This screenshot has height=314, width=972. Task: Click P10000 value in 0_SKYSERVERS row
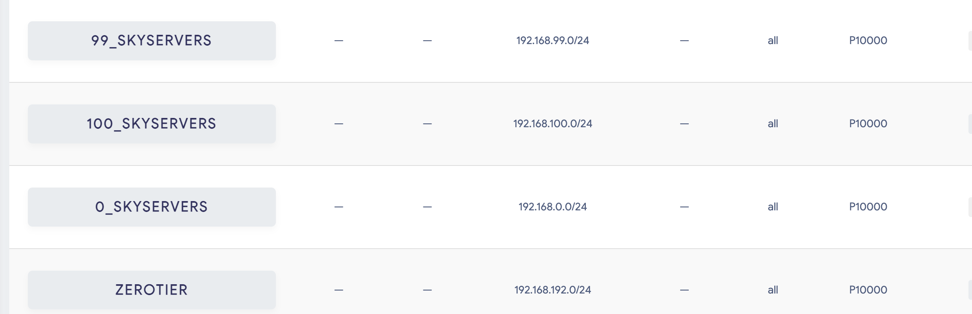(x=868, y=207)
